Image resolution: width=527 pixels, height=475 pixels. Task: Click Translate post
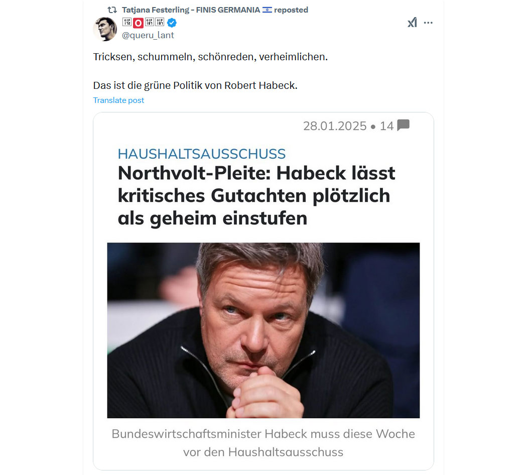coord(118,100)
